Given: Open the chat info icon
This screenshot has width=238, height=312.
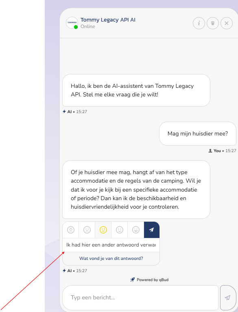Looking at the screenshot, I should (x=199, y=23).
